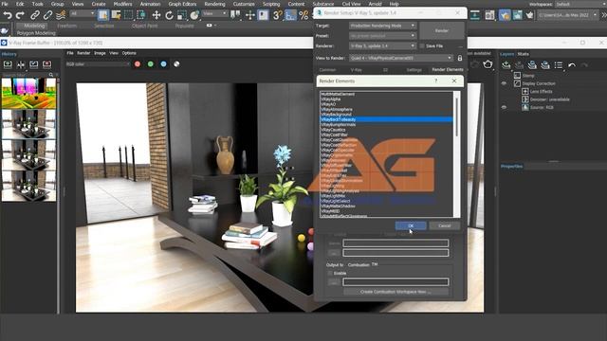
Task: Open the project path dropdown
Action: pyautogui.click(x=568, y=15)
